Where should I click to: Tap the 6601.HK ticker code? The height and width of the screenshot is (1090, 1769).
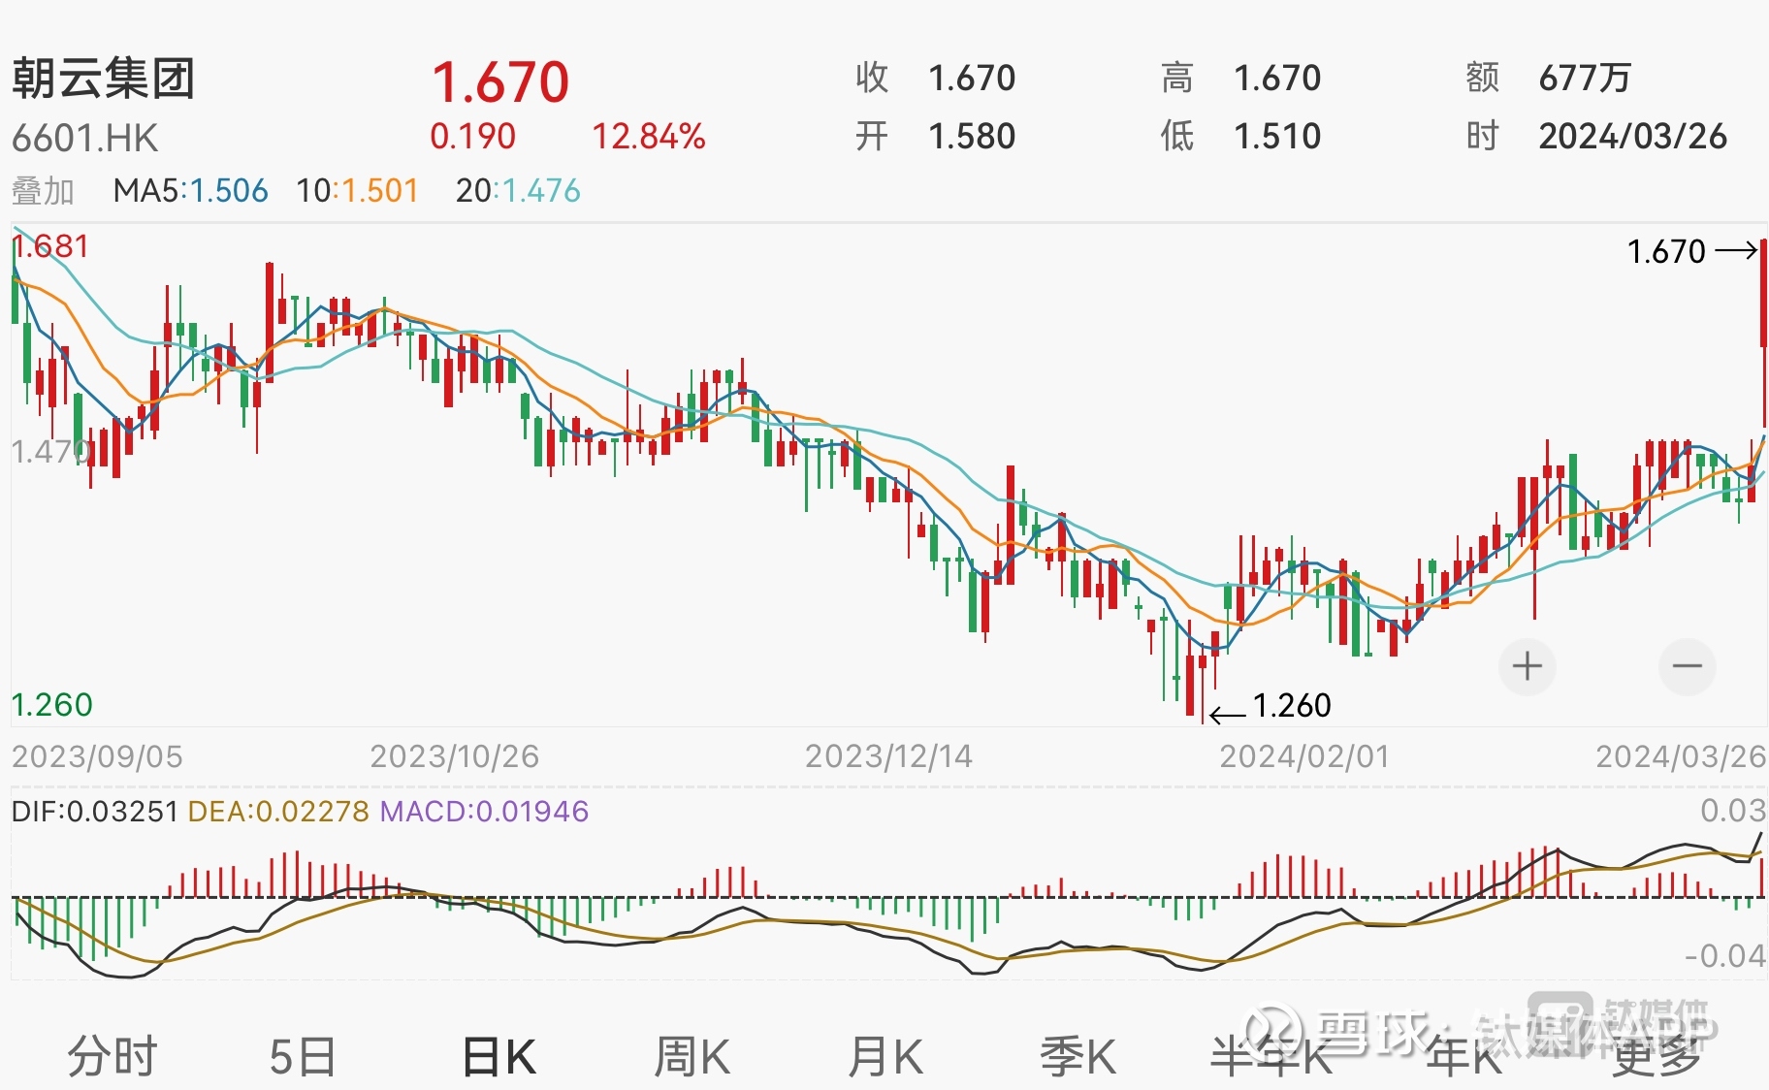pyautogui.click(x=84, y=138)
